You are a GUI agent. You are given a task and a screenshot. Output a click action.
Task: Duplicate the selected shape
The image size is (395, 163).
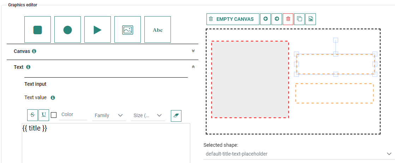coord(299,19)
